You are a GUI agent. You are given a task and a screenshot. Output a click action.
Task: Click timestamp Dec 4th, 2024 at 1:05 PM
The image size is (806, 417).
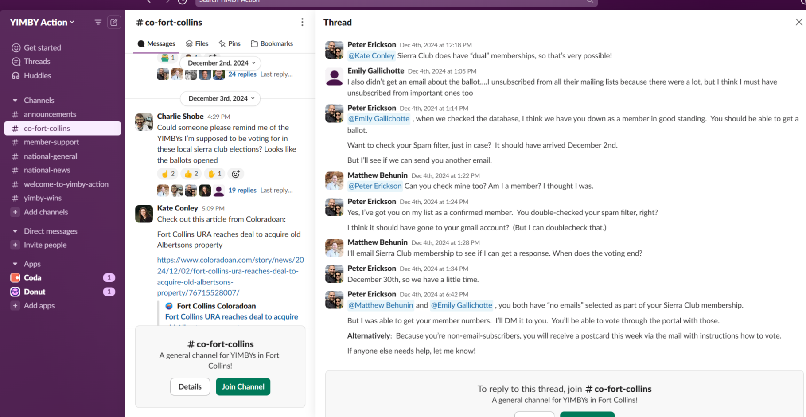click(442, 71)
